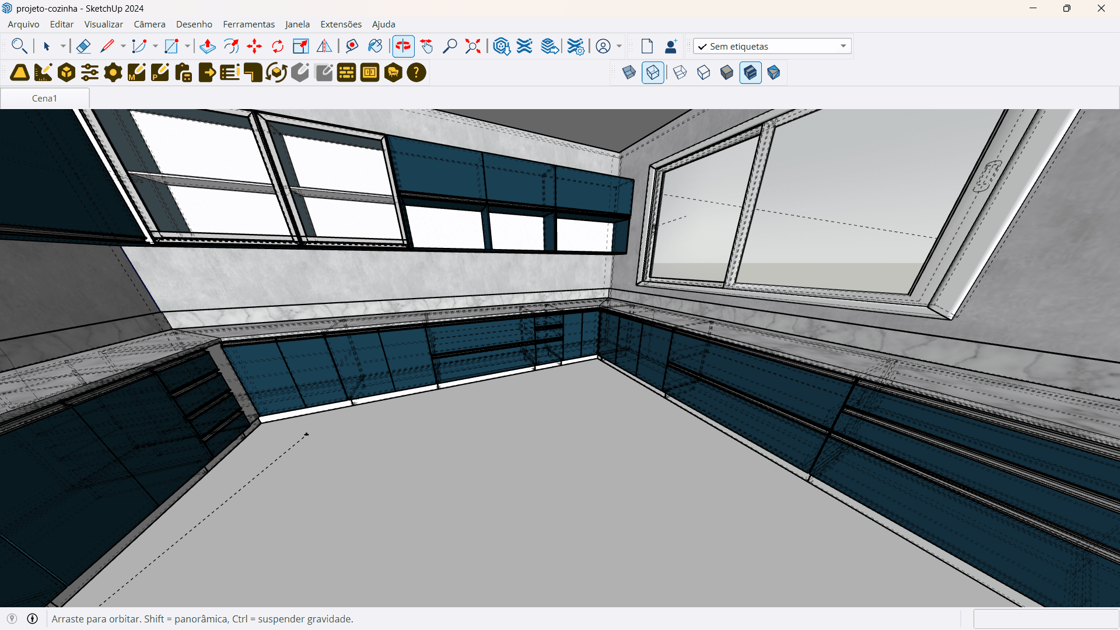Toggle X-Ray face style
This screenshot has height=630, width=1120.
tap(629, 72)
